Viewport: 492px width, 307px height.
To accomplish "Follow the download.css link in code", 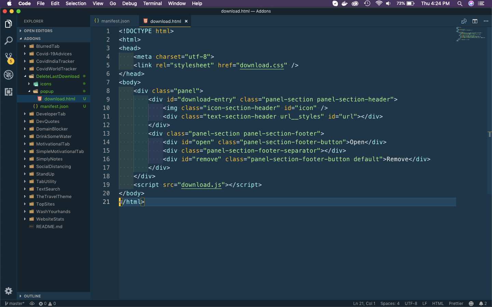I will [x=262, y=65].
